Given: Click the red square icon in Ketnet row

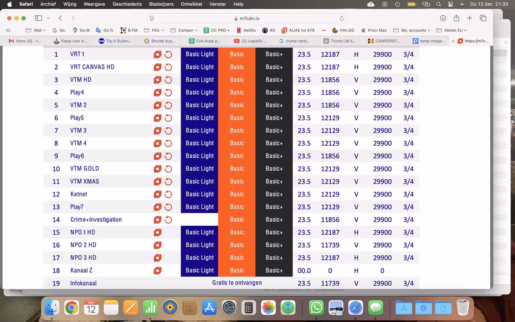Looking at the screenshot, I should click(158, 194).
